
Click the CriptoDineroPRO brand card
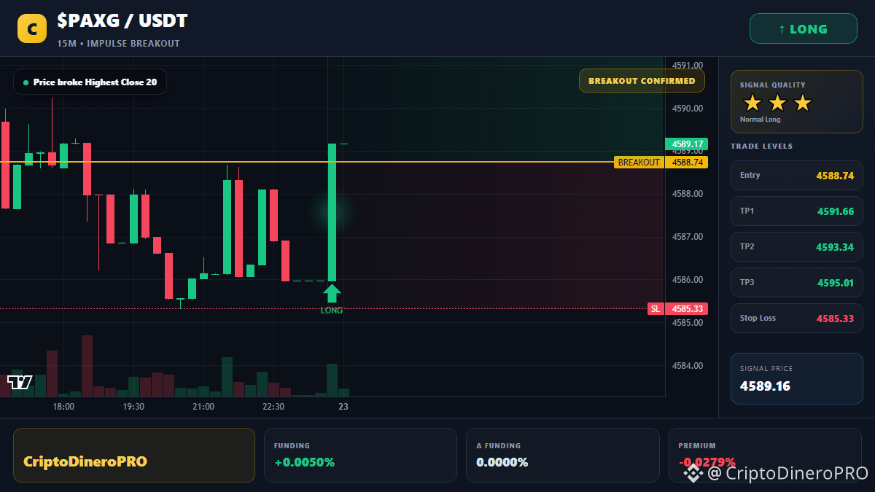click(134, 455)
